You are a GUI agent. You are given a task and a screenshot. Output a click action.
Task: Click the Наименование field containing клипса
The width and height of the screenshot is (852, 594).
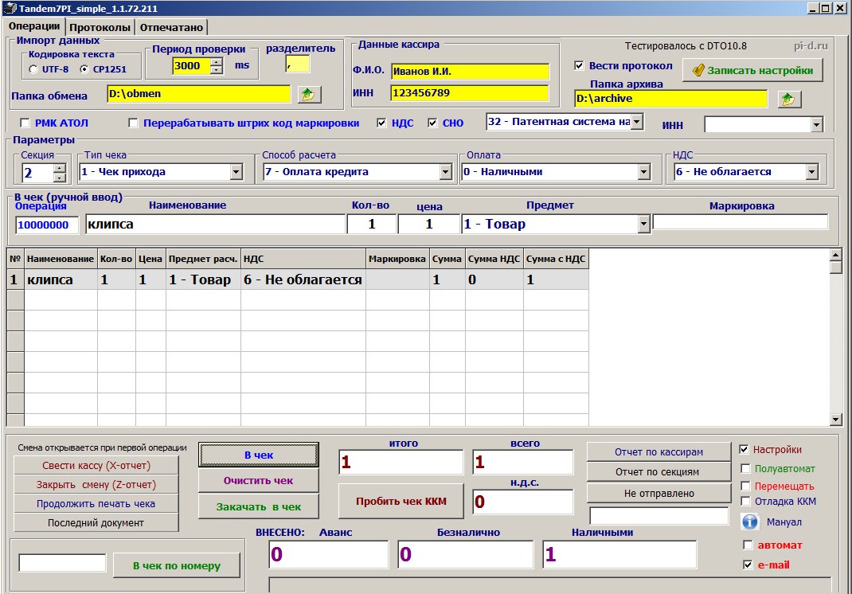(215, 224)
